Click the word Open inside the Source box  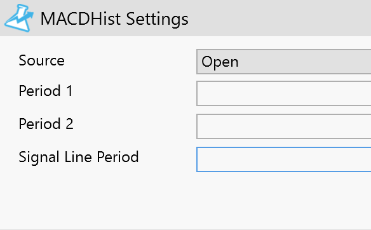click(220, 62)
